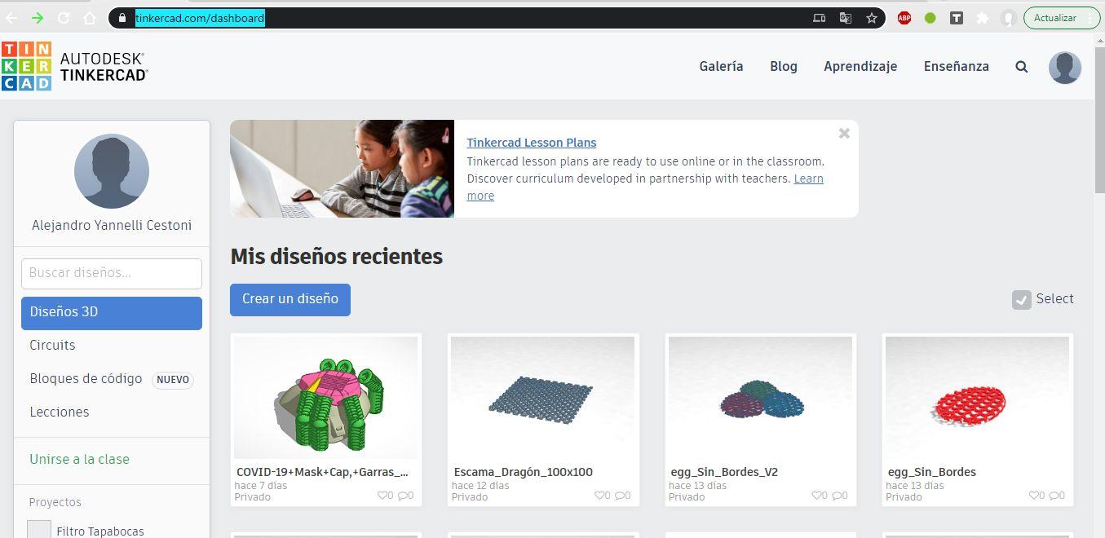Click the name Alejandro Yannelli Cestoni
1105x538 pixels.
(112, 225)
